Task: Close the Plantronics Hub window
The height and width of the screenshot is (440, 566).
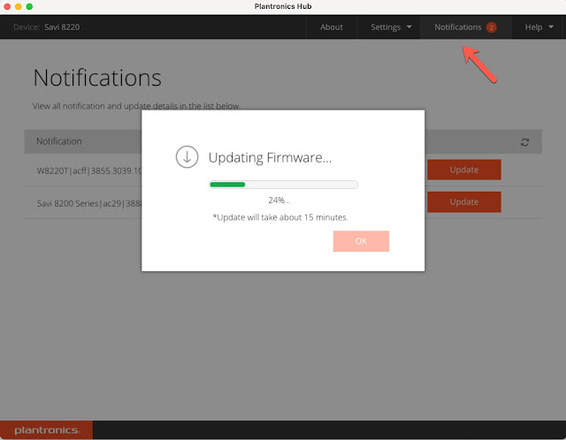Action: (x=7, y=6)
